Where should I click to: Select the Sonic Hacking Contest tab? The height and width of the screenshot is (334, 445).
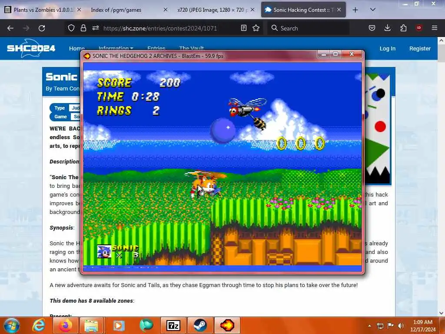point(303,10)
